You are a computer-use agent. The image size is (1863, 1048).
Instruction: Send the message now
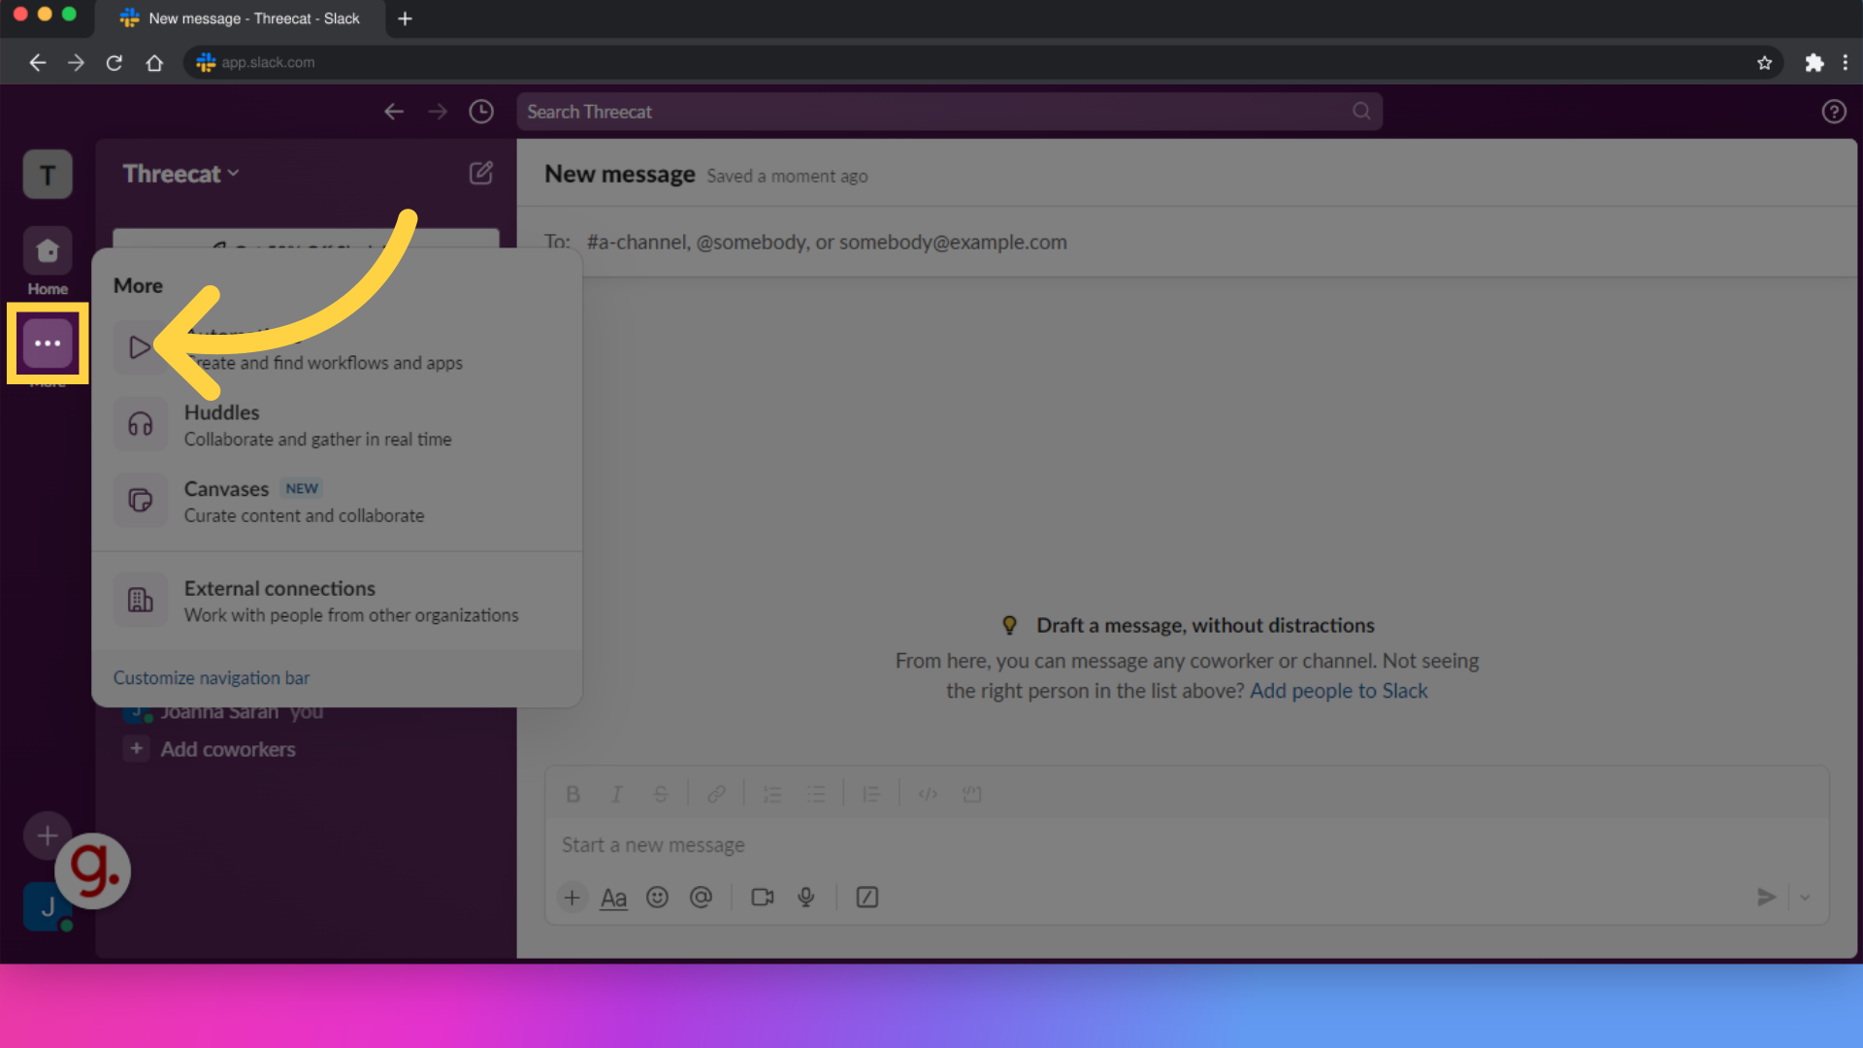point(1766,898)
